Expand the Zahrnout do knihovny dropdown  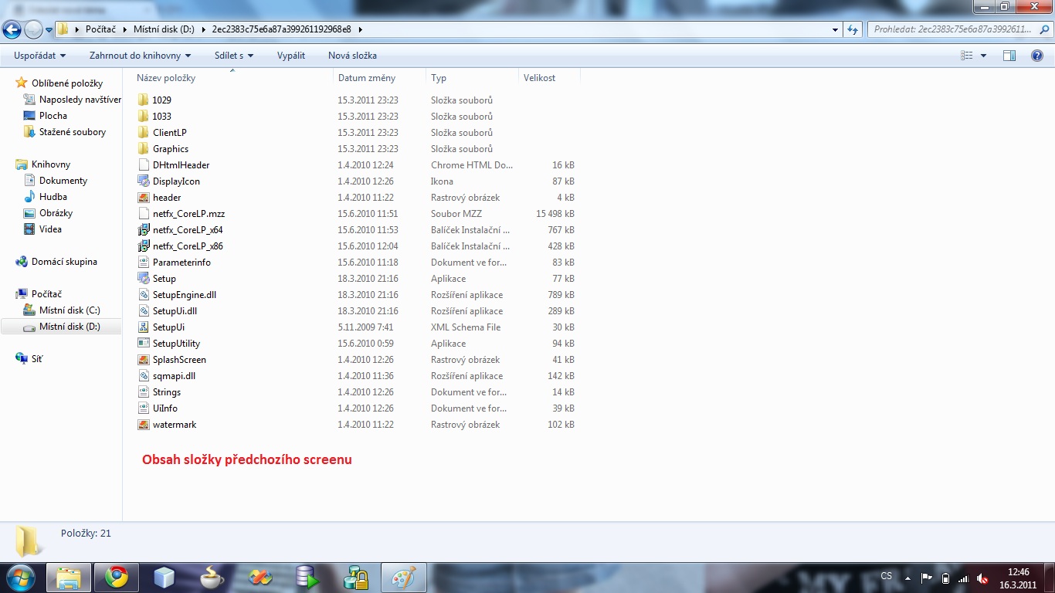pyautogui.click(x=140, y=56)
